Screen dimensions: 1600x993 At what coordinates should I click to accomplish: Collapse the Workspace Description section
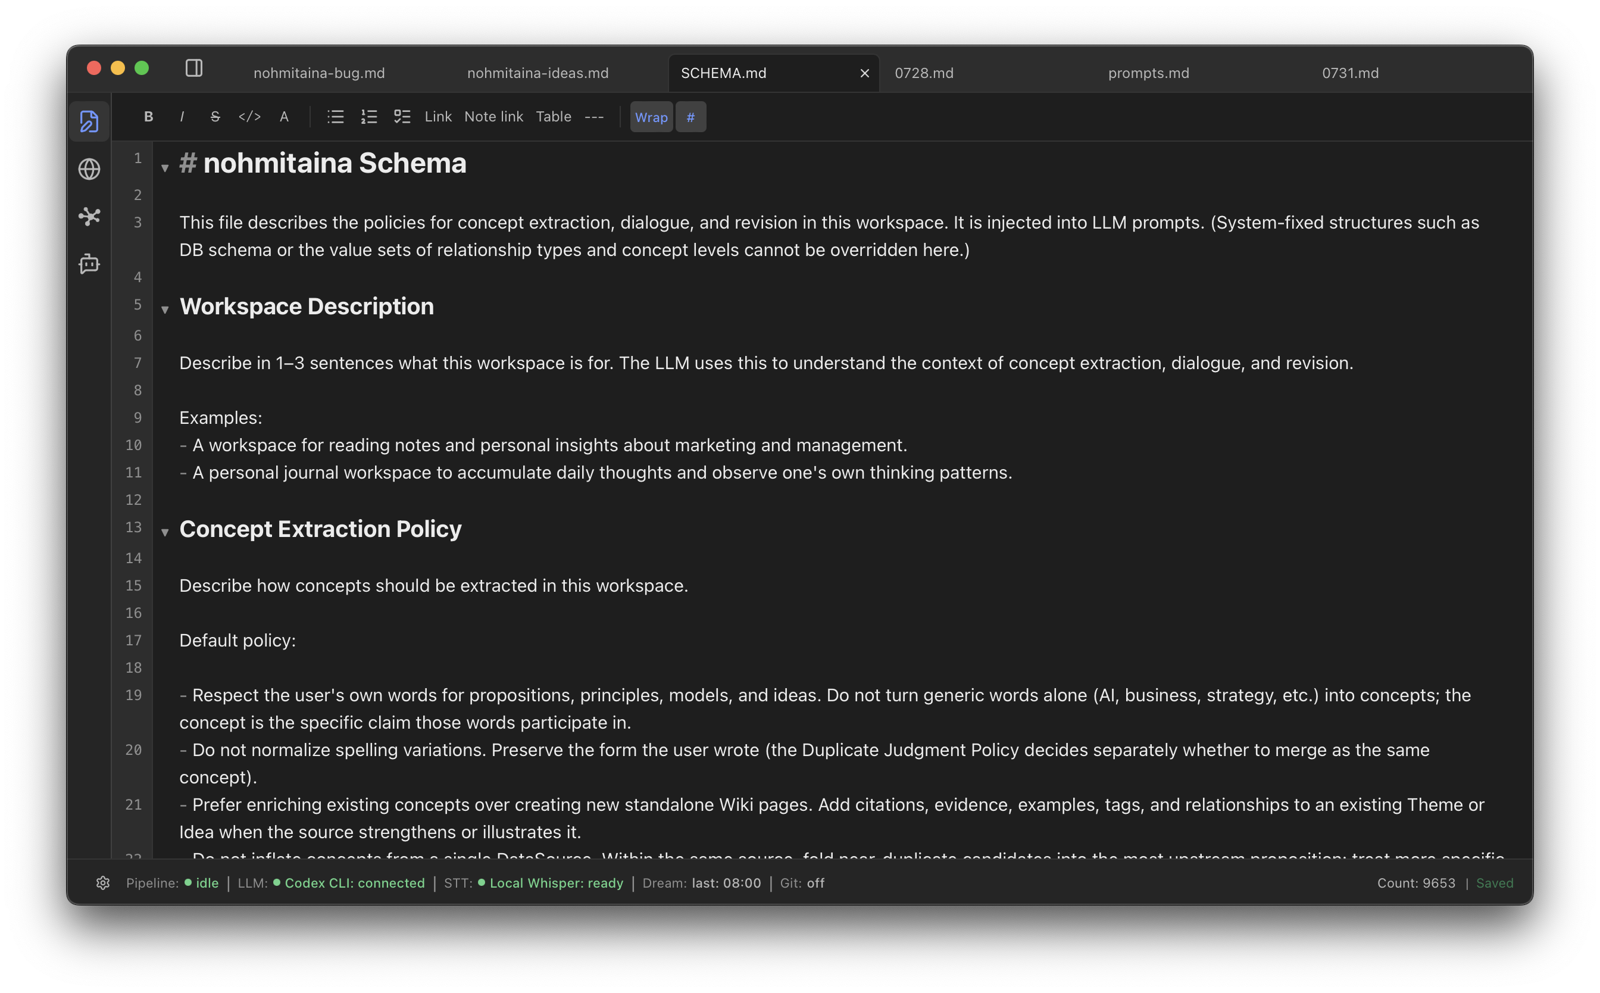coord(165,310)
